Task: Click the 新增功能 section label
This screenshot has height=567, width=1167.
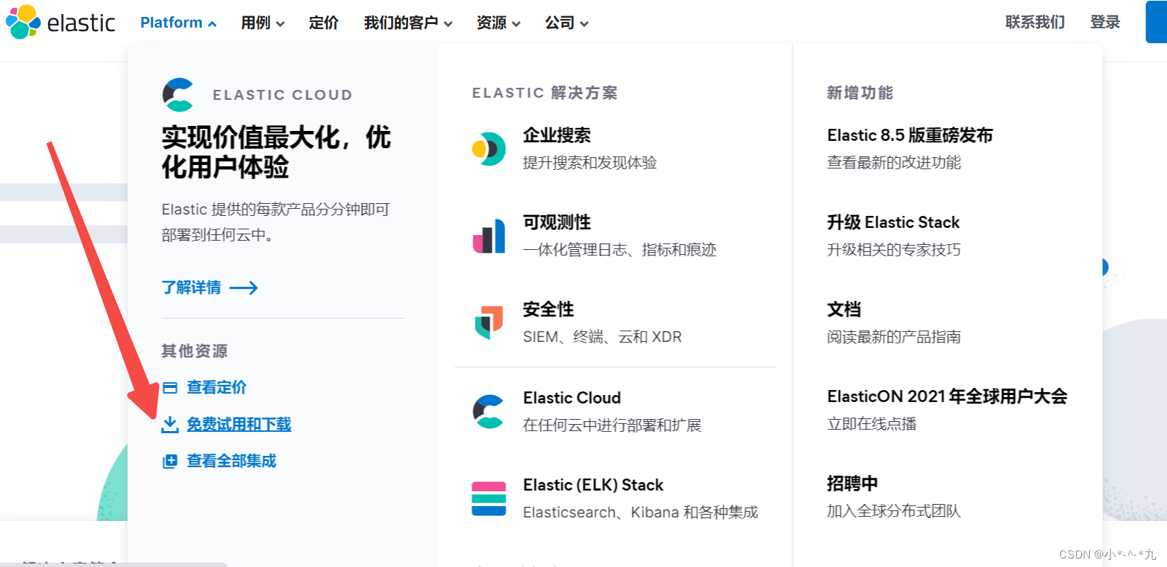Action: pyautogui.click(x=860, y=93)
